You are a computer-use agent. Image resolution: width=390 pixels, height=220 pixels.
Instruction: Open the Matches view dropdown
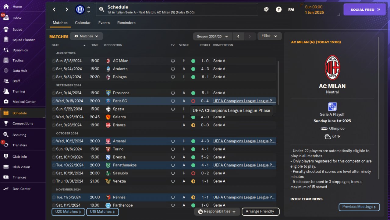pos(86,36)
